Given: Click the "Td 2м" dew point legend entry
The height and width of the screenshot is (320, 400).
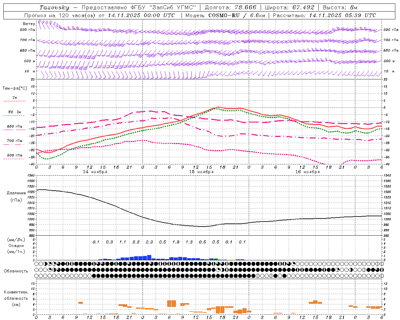Looking at the screenshot, I should (15, 112).
